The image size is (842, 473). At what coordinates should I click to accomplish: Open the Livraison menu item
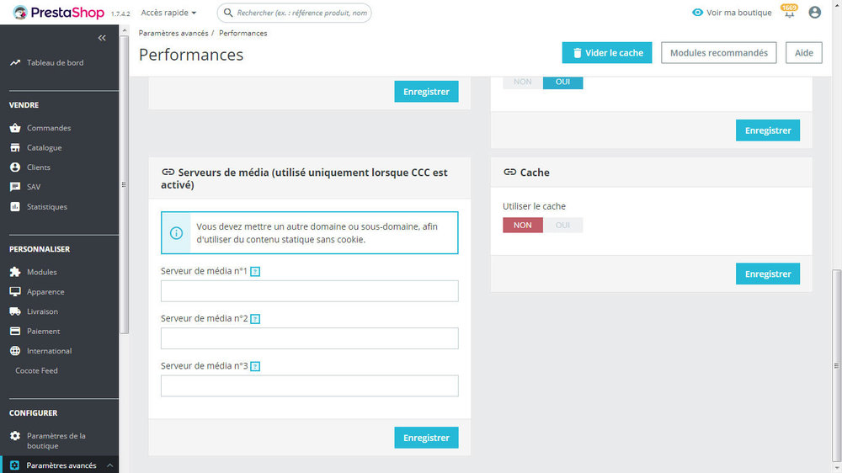[42, 311]
